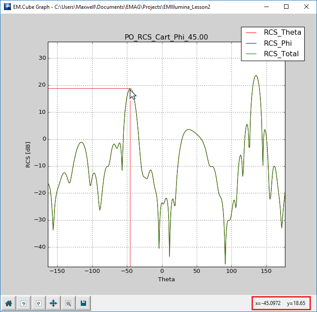The image size is (317, 312).
Task: Click the x and y coordinate readout
Action: pos(281,303)
